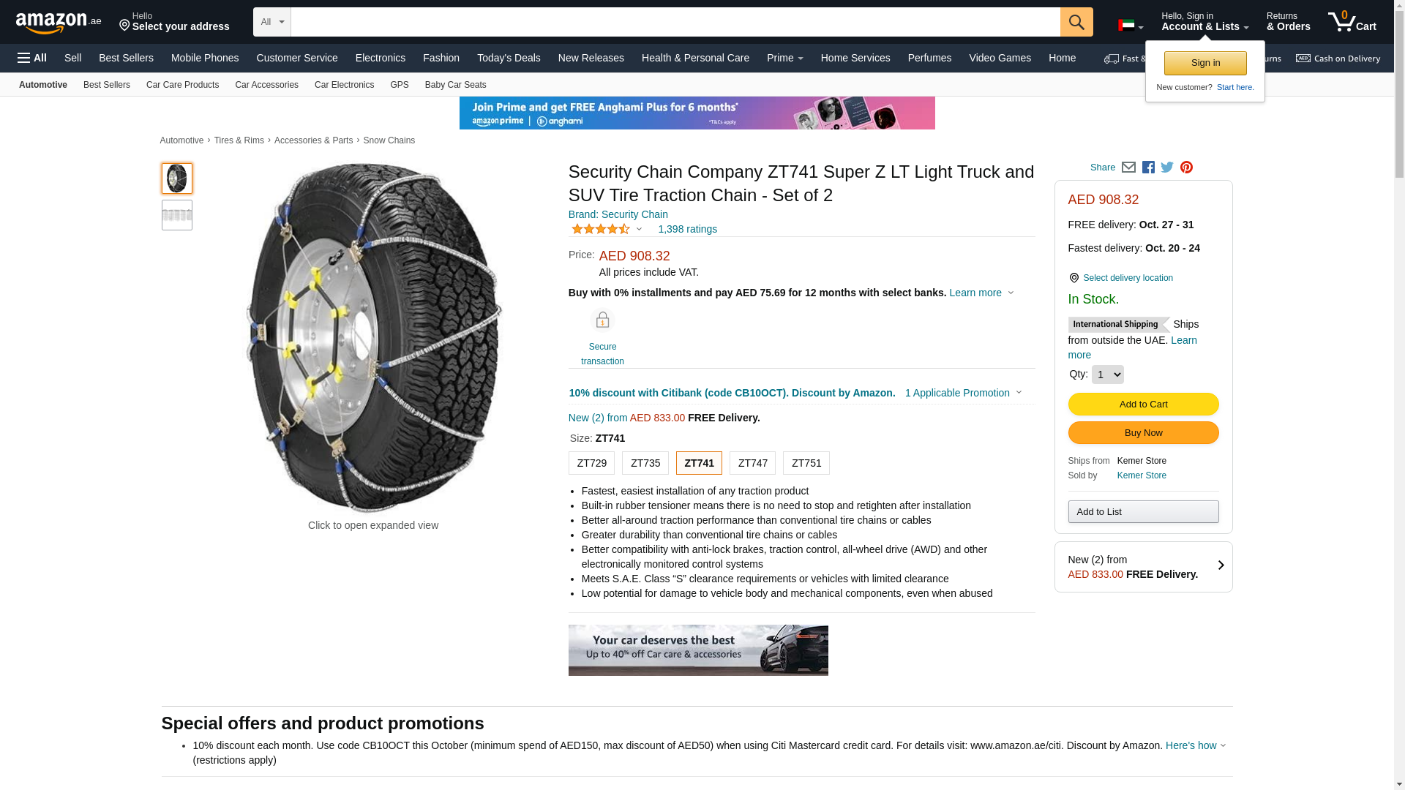Share the product on Pinterest
The height and width of the screenshot is (790, 1405).
[1186, 168]
